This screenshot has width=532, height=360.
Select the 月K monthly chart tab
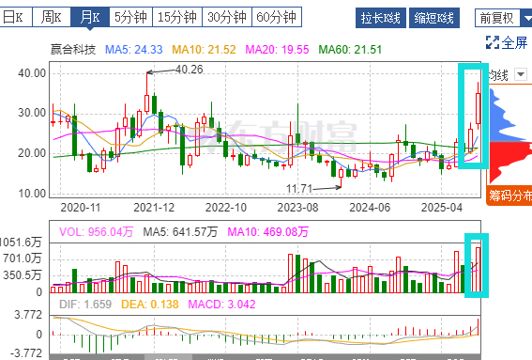tap(90, 17)
